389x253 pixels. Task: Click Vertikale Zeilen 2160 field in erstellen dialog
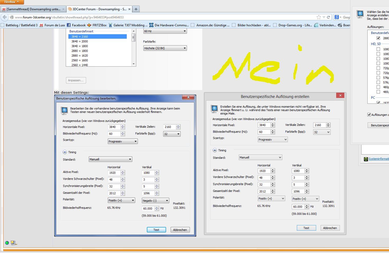coord(320,125)
